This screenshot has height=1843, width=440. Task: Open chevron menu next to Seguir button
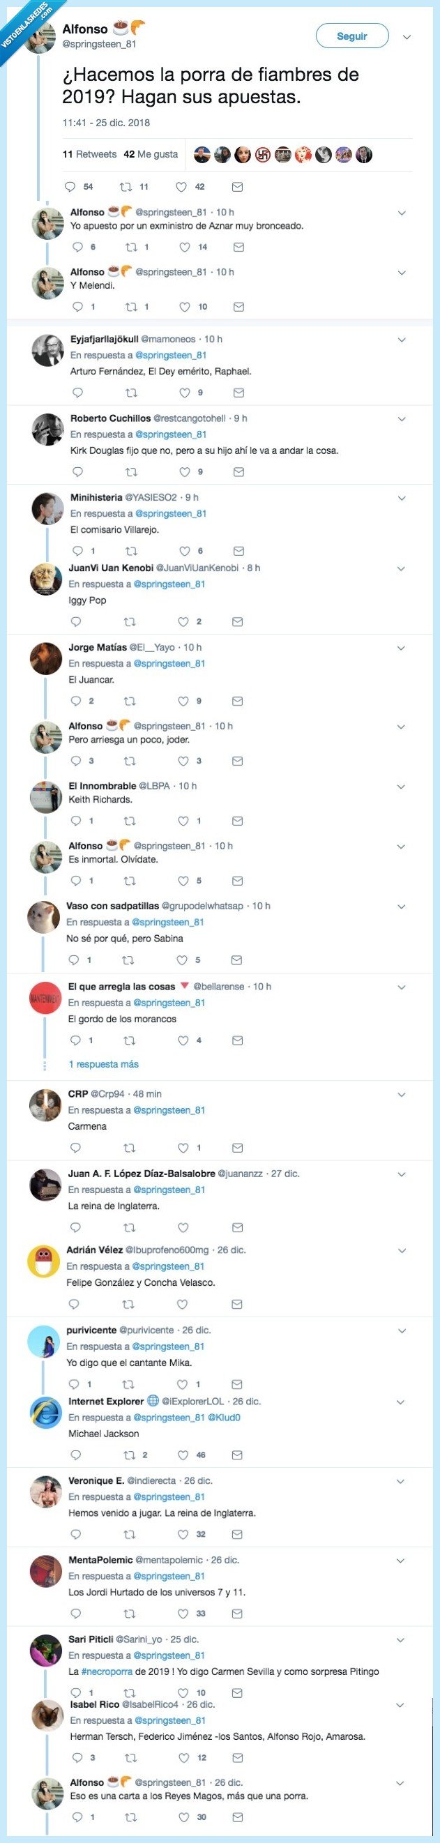click(x=407, y=37)
